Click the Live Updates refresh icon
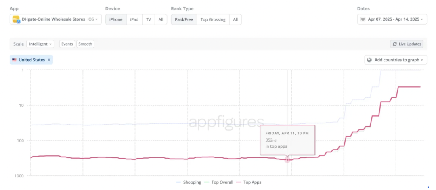 point(394,44)
